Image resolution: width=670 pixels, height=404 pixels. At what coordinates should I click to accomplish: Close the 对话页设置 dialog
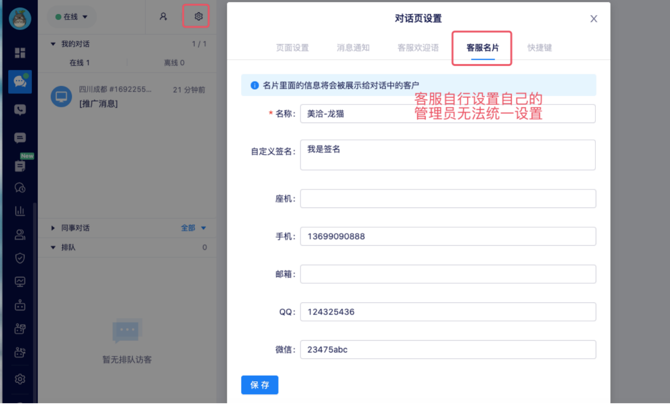tap(594, 18)
